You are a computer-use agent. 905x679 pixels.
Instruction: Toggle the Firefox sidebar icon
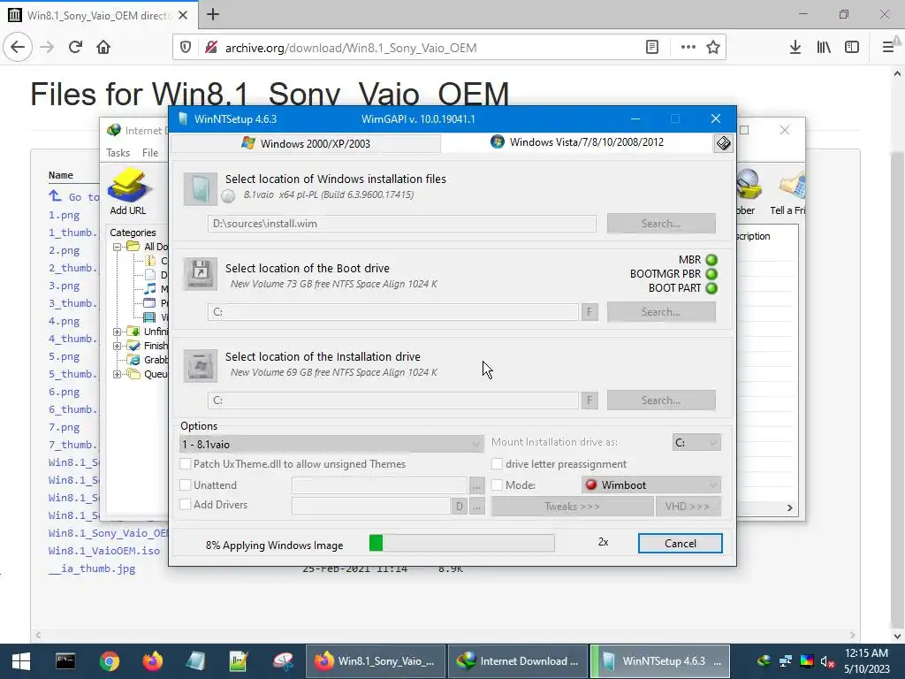point(852,47)
